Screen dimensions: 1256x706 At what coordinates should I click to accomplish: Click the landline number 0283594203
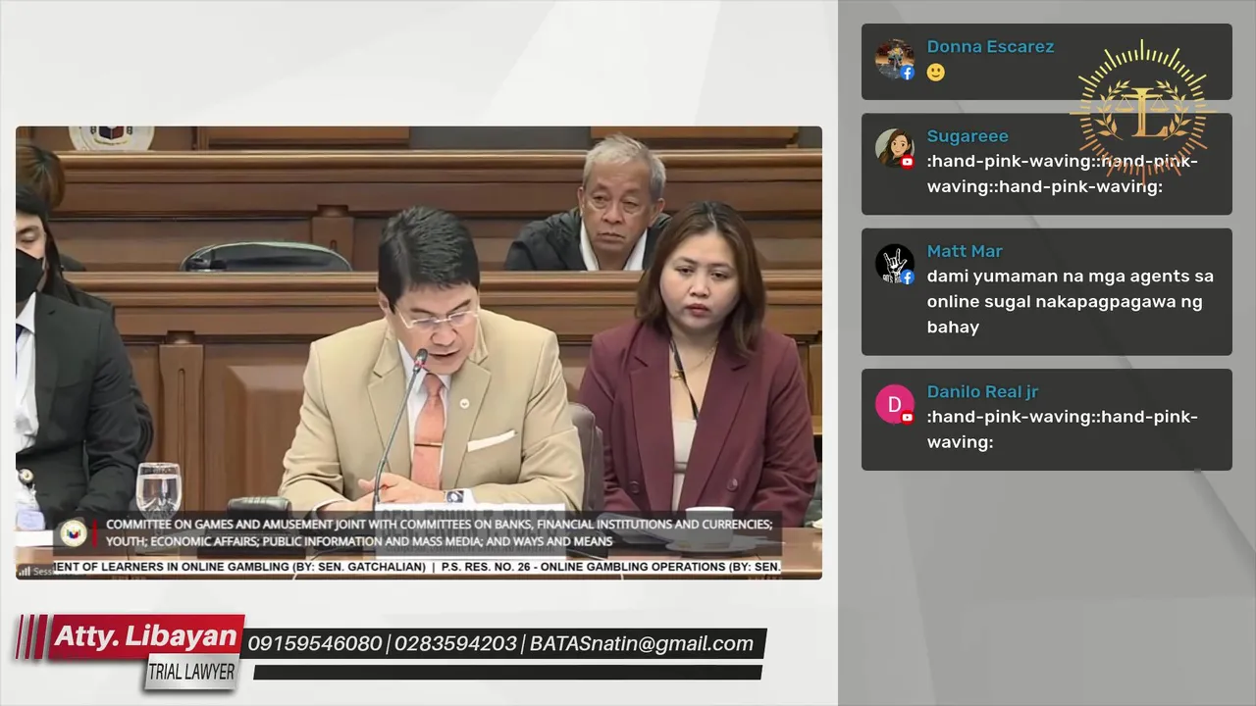click(x=455, y=644)
